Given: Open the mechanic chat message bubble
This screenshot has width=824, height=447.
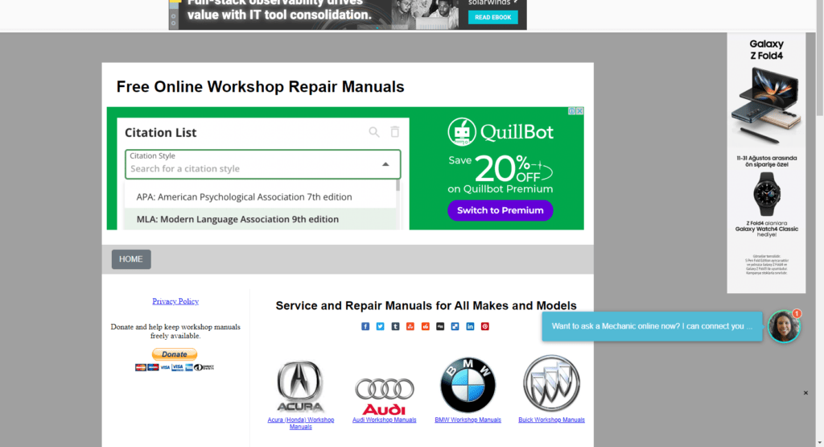Looking at the screenshot, I should (652, 326).
